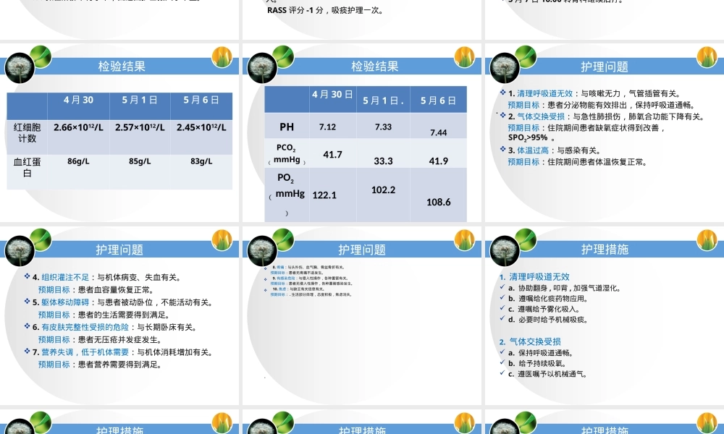This screenshot has height=434, width=724.
Task: Click the tulip image on the 协助翻身 护理措施 slide
Action: pyautogui.click(x=707, y=241)
